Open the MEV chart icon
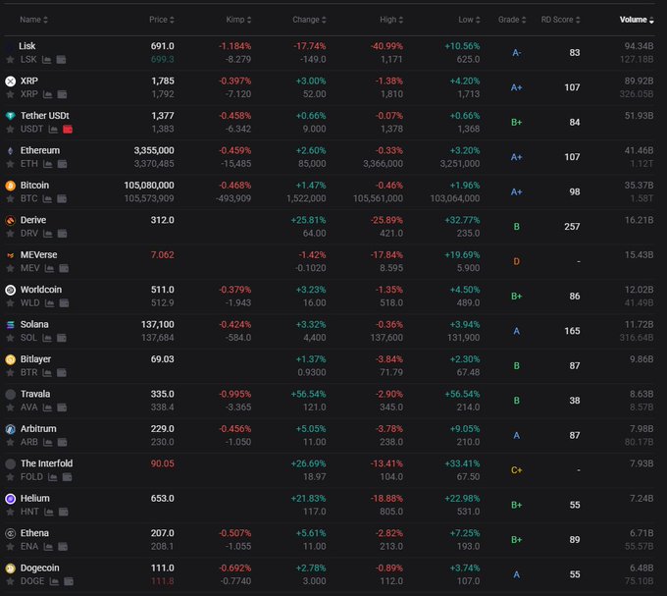667x596 pixels. (49, 268)
